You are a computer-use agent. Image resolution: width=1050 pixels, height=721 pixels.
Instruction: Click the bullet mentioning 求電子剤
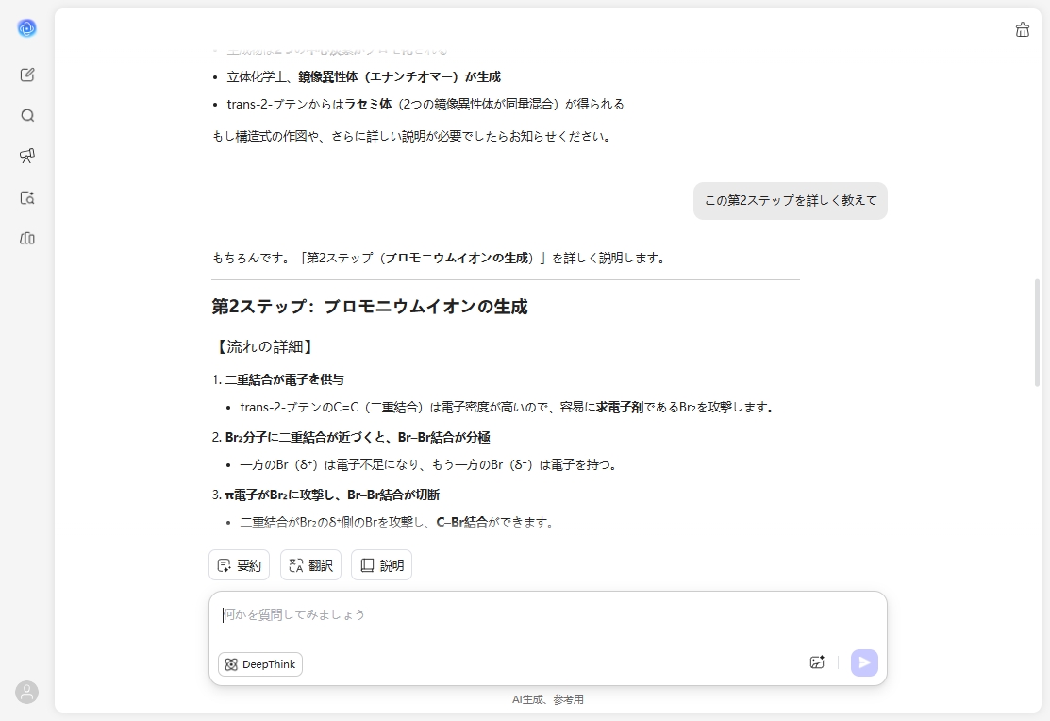tap(508, 407)
